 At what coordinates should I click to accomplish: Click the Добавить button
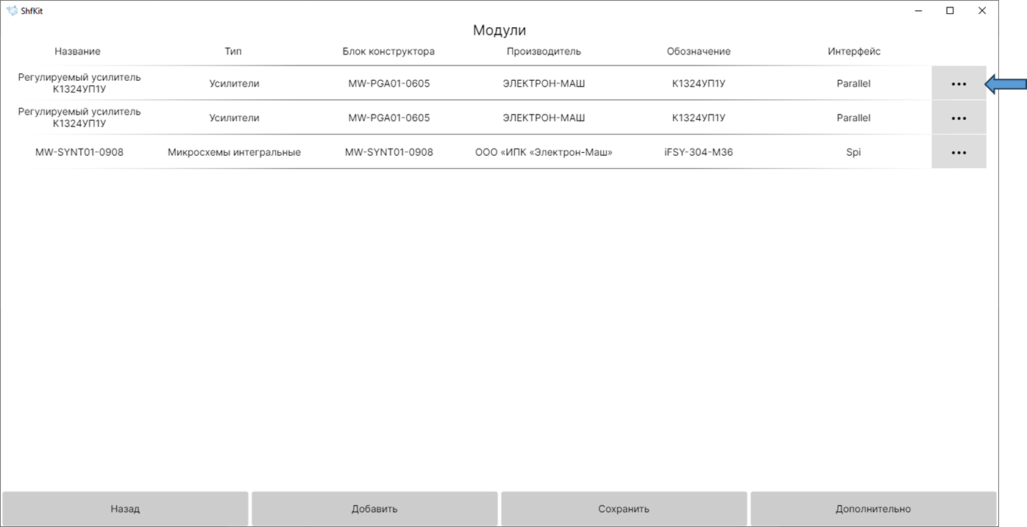374,509
